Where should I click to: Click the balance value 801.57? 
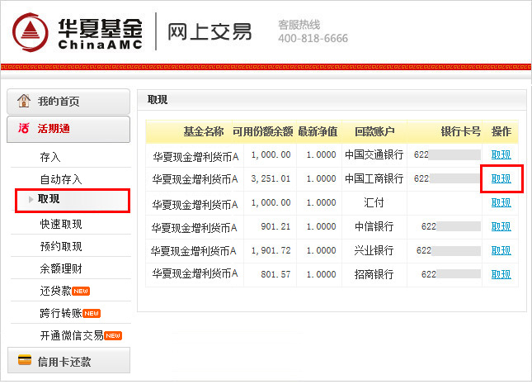275,274
